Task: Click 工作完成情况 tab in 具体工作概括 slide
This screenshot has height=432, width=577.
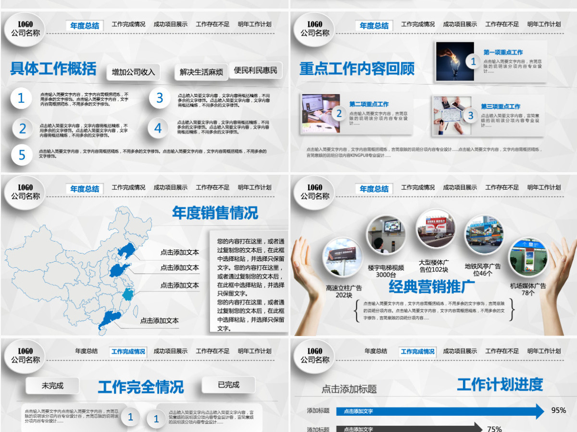Action: (128, 24)
